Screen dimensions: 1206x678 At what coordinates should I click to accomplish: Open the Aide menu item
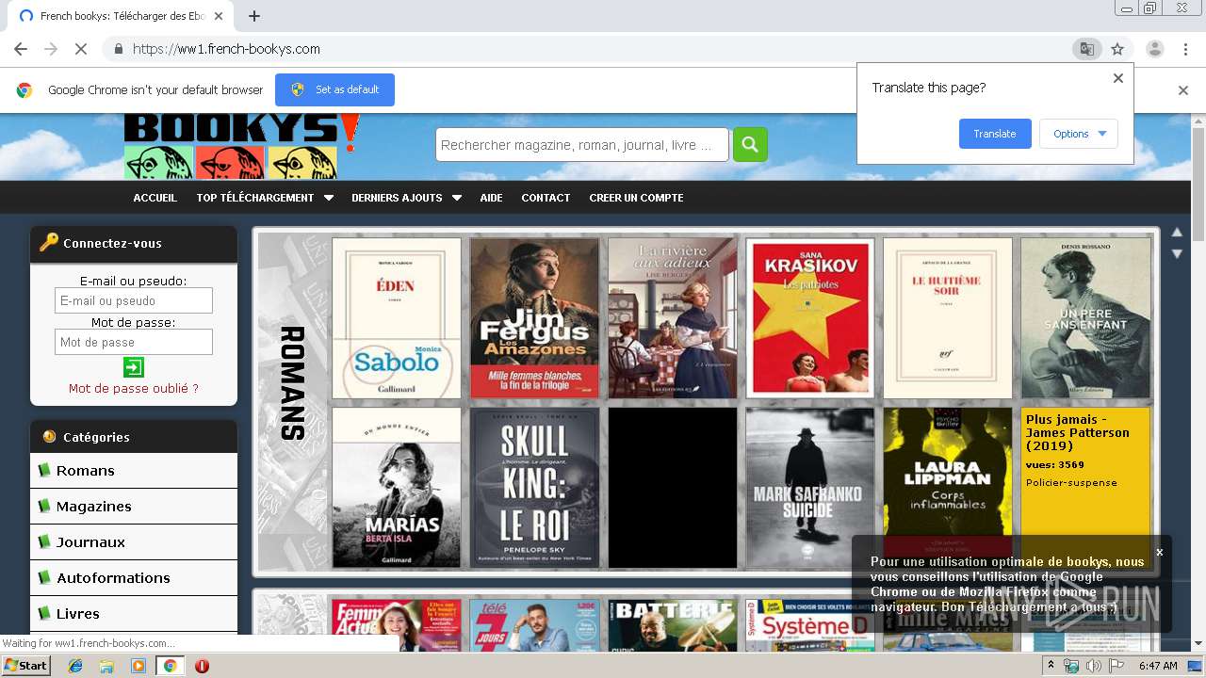pos(491,198)
